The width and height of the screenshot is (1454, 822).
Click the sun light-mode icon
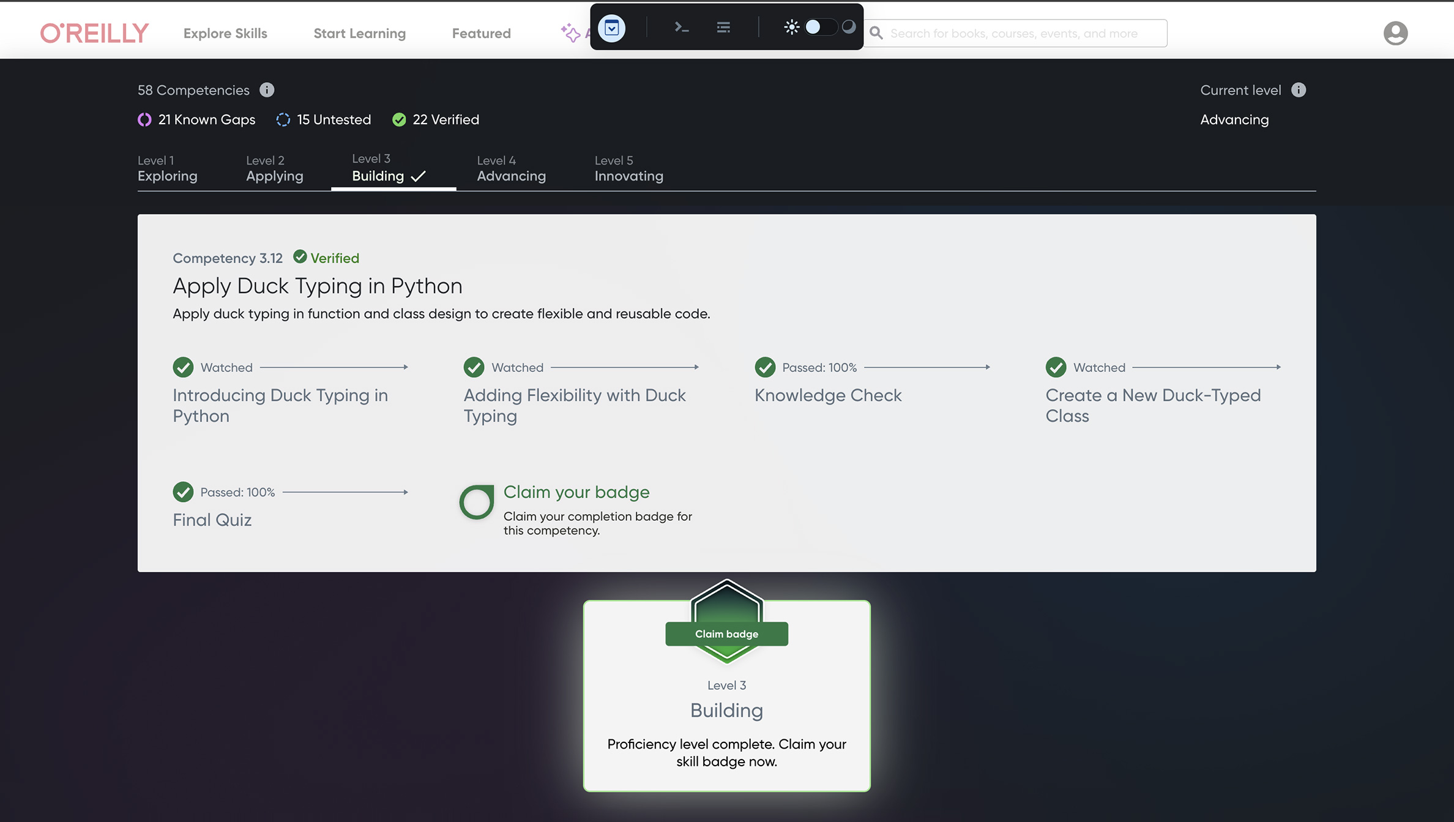[x=791, y=27]
